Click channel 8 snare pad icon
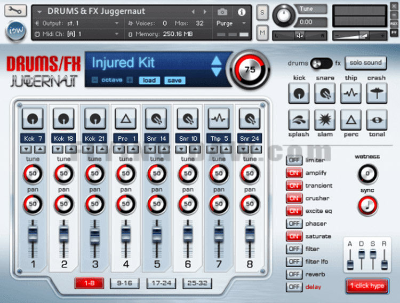The image size is (400, 303). (250, 118)
